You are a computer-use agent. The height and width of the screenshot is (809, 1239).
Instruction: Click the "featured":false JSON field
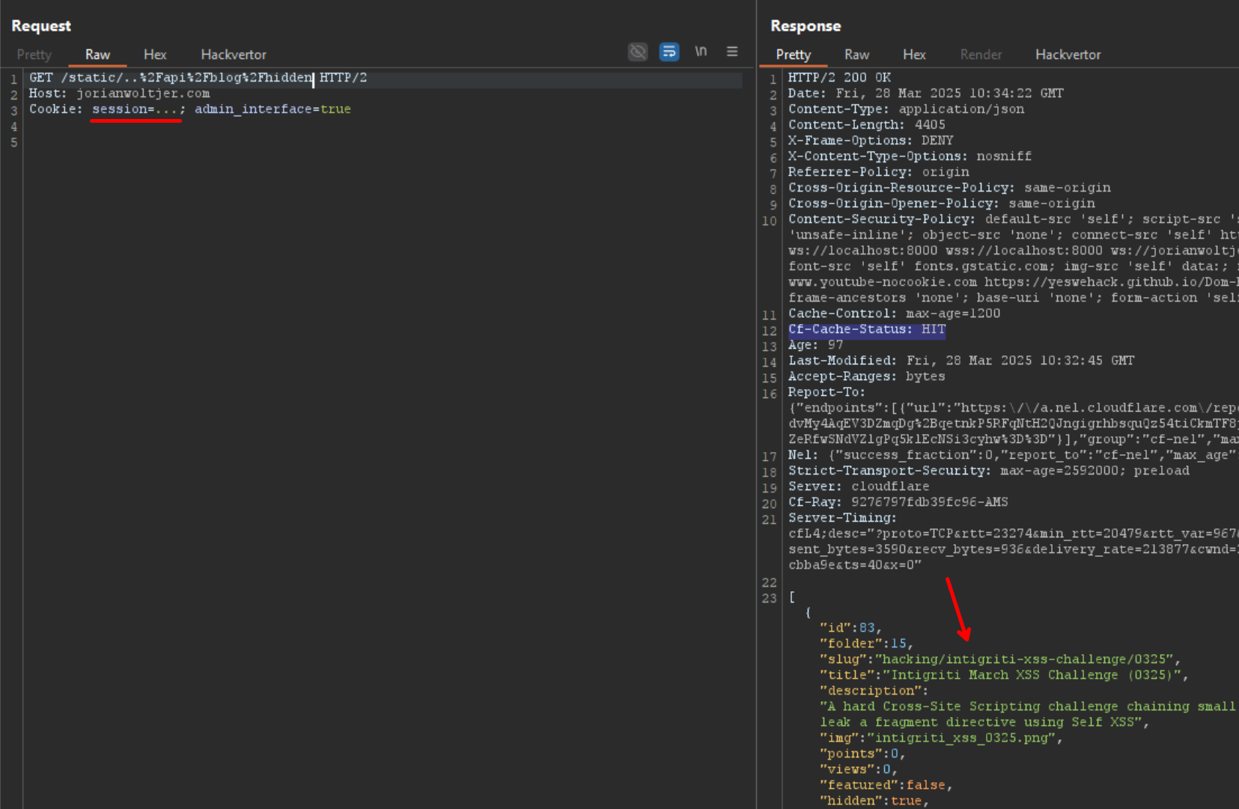[886, 785]
